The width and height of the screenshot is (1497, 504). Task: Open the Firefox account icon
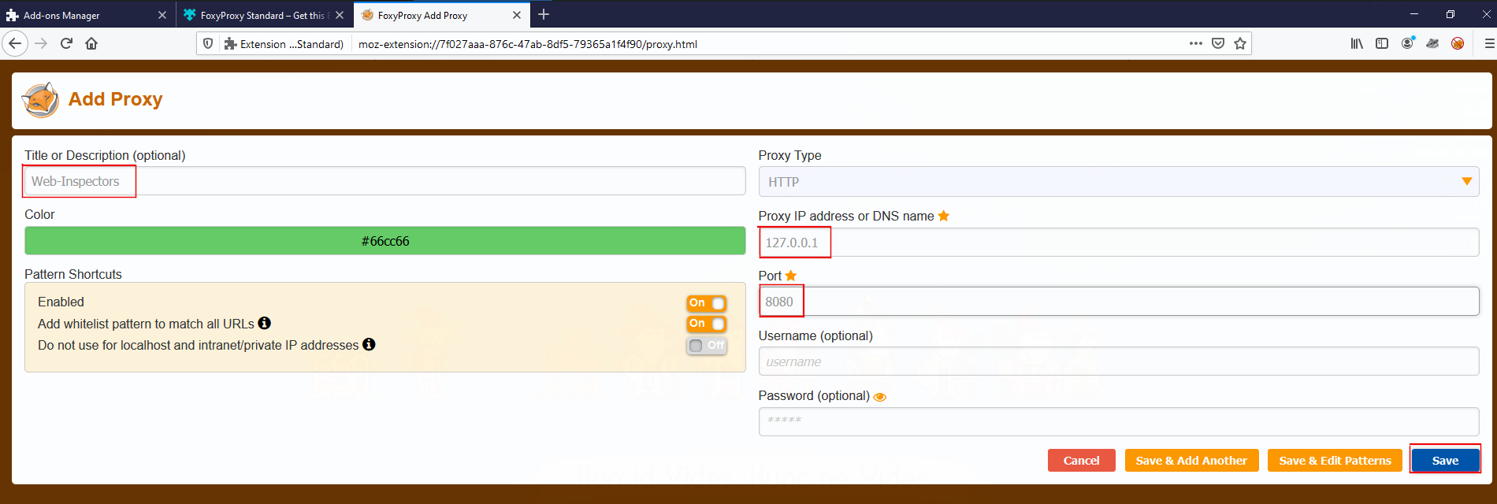pos(1408,43)
